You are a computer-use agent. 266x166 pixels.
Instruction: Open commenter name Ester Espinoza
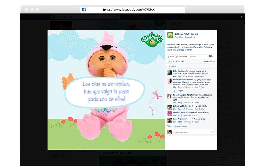(179, 71)
